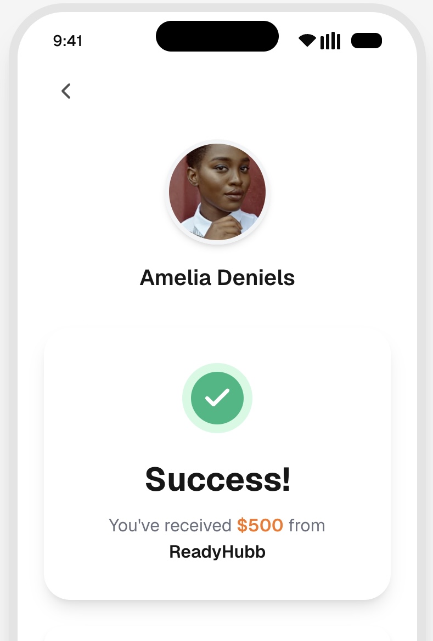Tap the orange $500 amount

260,525
